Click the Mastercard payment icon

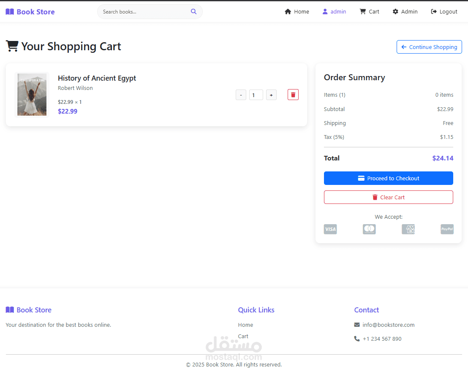(x=369, y=229)
